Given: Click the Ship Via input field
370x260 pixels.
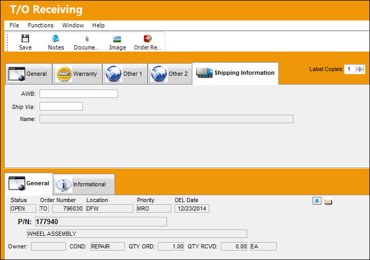Looking at the screenshot, I should 61,106.
